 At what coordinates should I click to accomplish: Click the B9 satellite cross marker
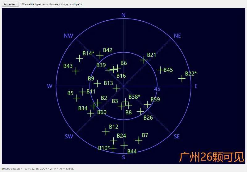click(97, 83)
